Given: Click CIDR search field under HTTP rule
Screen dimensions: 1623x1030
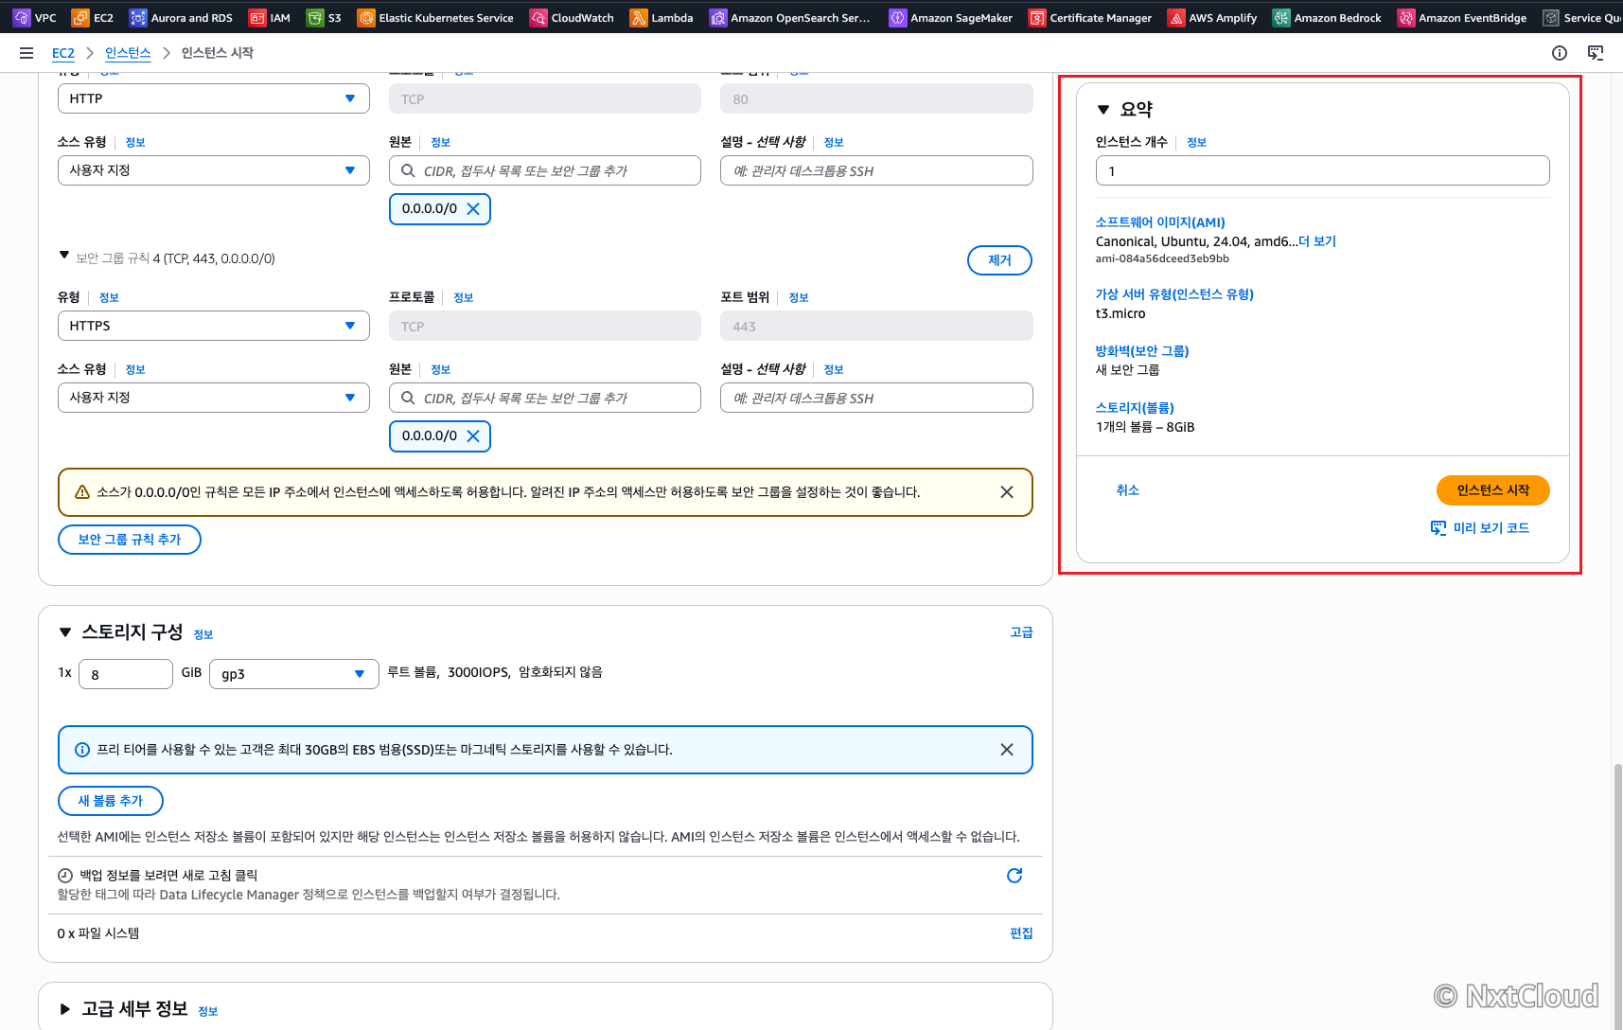Looking at the screenshot, I should (545, 170).
